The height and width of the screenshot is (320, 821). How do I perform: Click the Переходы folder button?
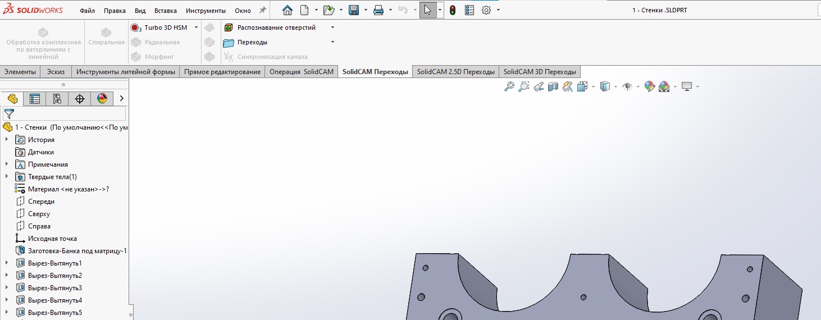tap(245, 42)
